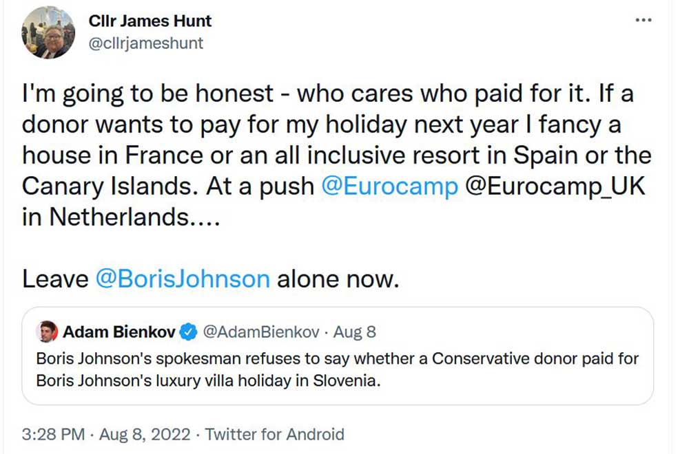This screenshot has height=454, width=689.
Task: Click the quoted tweet's 'Aug 8' date
Action: tap(354, 332)
